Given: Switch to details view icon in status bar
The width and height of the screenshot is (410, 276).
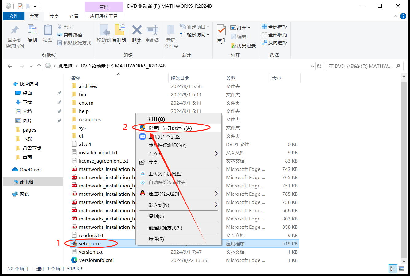Looking at the screenshot, I should [393, 269].
